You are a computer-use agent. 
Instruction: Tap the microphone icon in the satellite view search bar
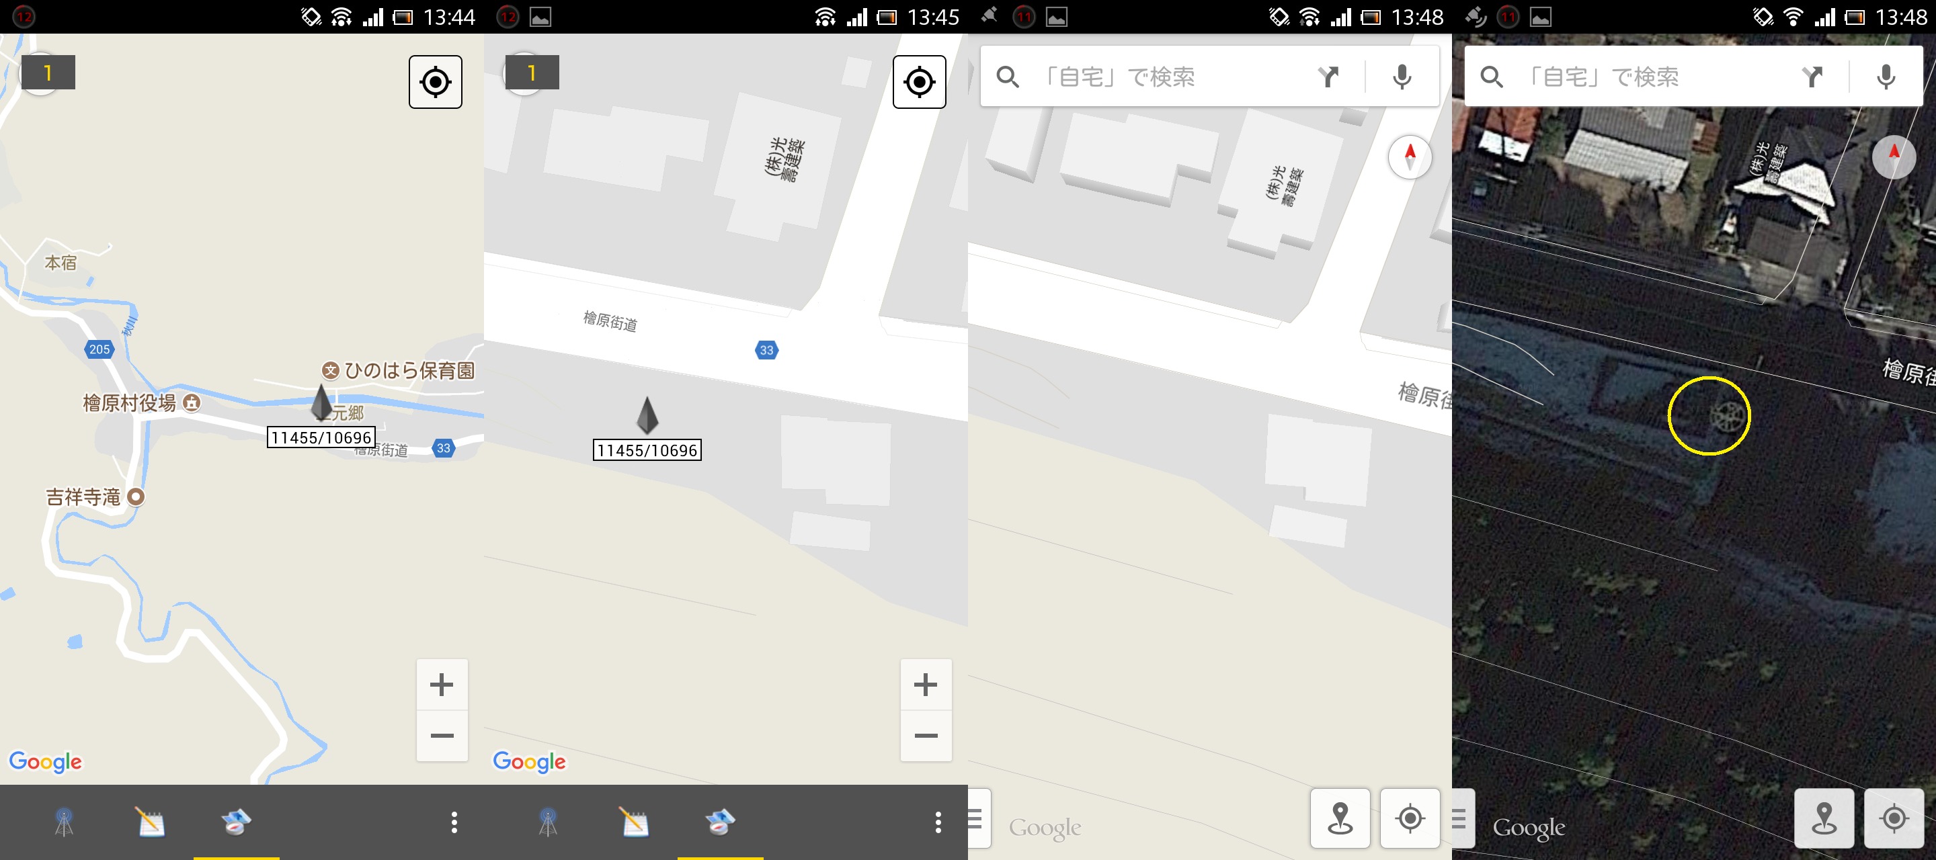tap(1886, 77)
